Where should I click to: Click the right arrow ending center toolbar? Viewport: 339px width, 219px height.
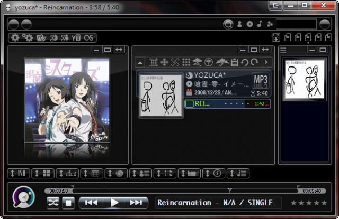266,62
